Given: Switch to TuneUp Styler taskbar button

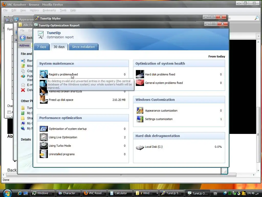Looking at the screenshot, I should pos(172,193).
